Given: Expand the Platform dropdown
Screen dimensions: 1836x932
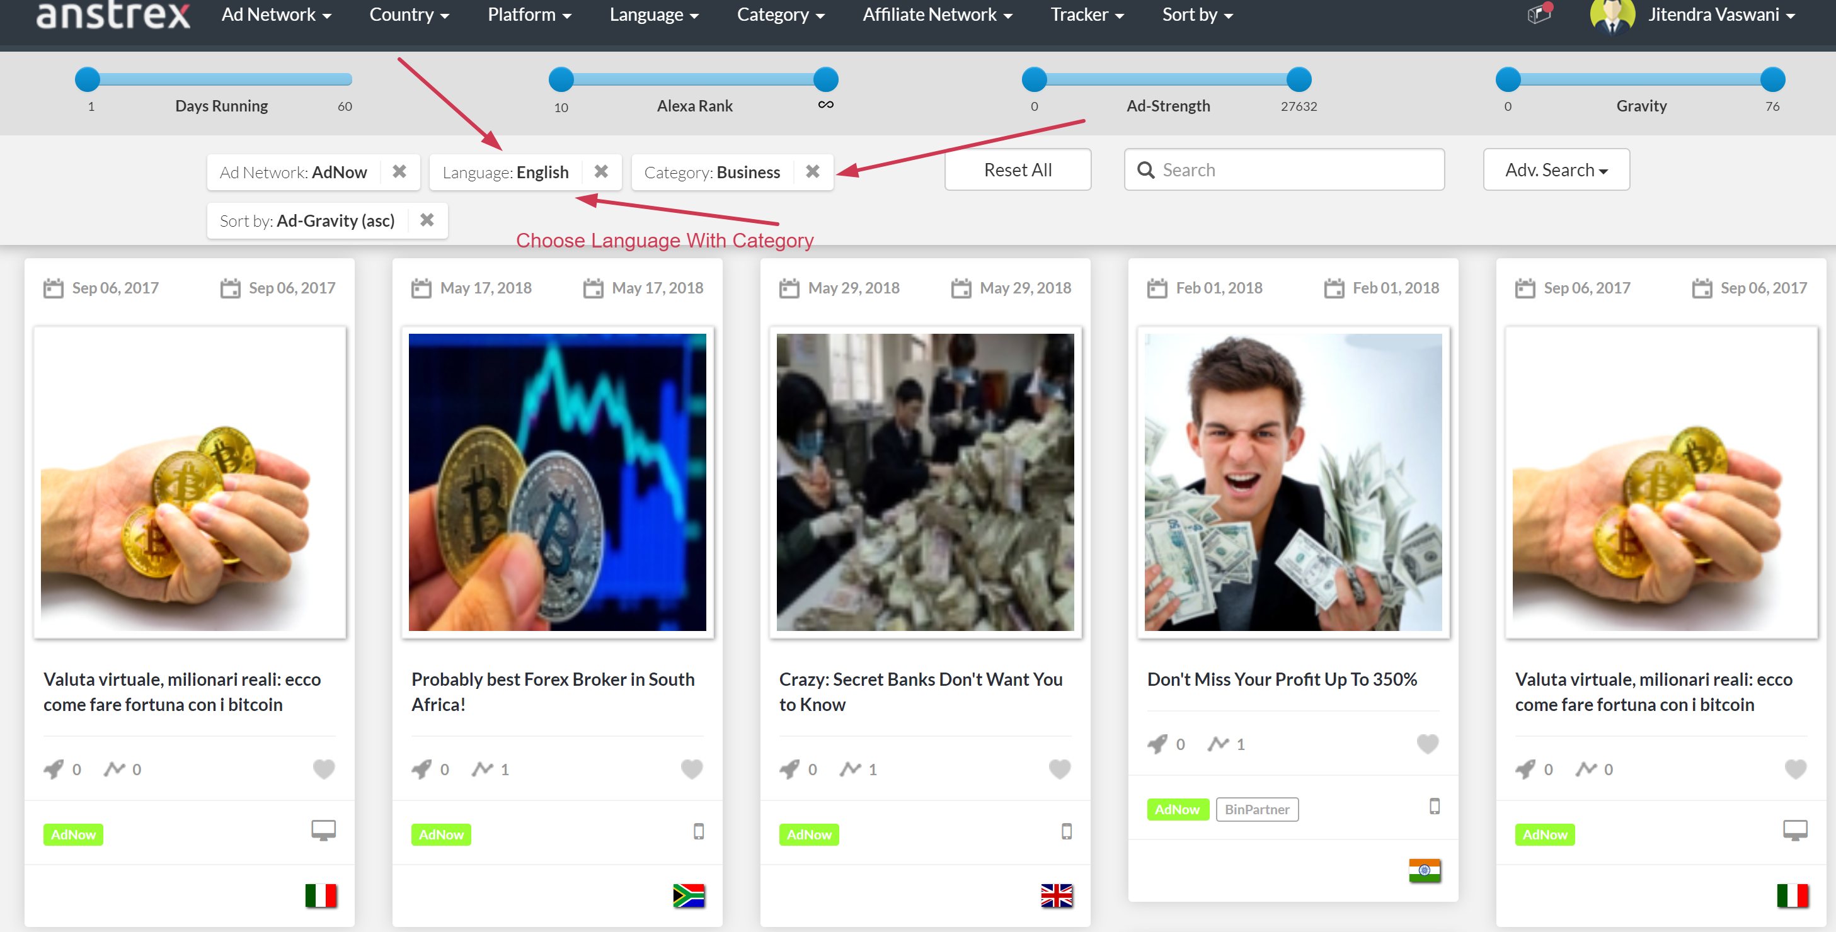Looking at the screenshot, I should pos(529,14).
